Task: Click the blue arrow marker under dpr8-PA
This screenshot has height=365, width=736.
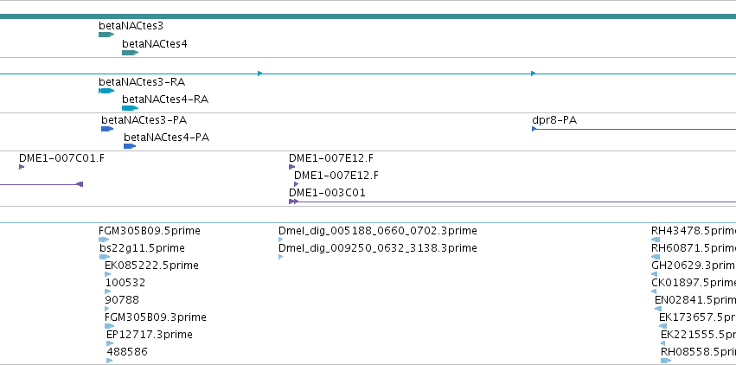Action: [534, 129]
